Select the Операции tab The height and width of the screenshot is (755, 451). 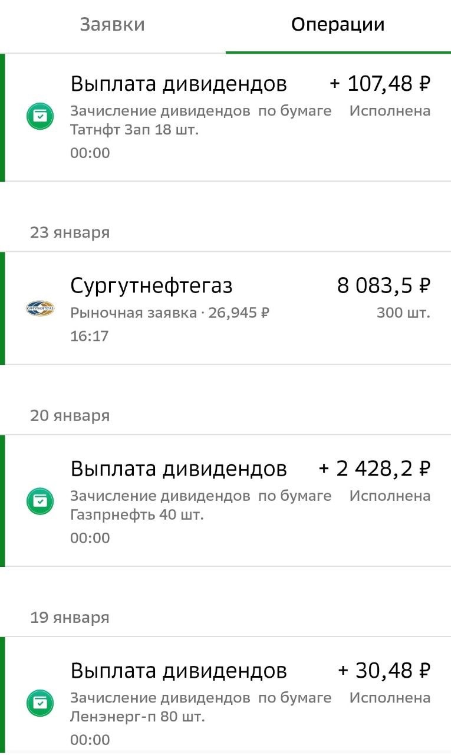click(x=338, y=25)
